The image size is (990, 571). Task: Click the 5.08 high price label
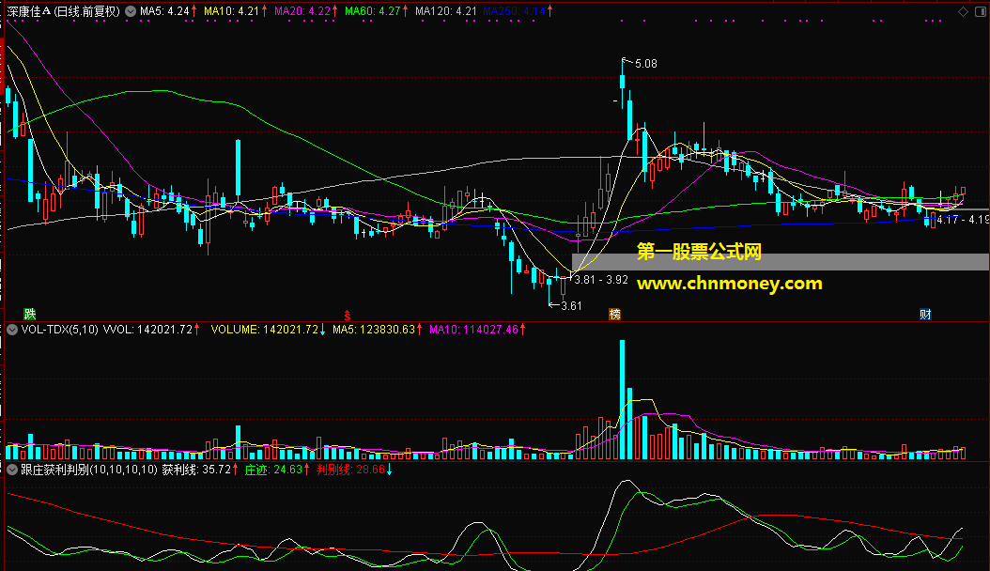click(x=646, y=64)
